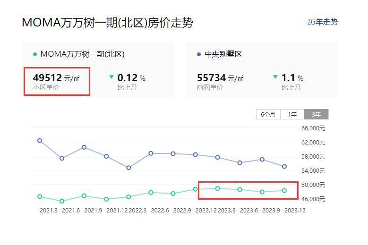The height and width of the screenshot is (245, 368).
Task: Select blue data point at 2022.3
Action: click(128, 168)
